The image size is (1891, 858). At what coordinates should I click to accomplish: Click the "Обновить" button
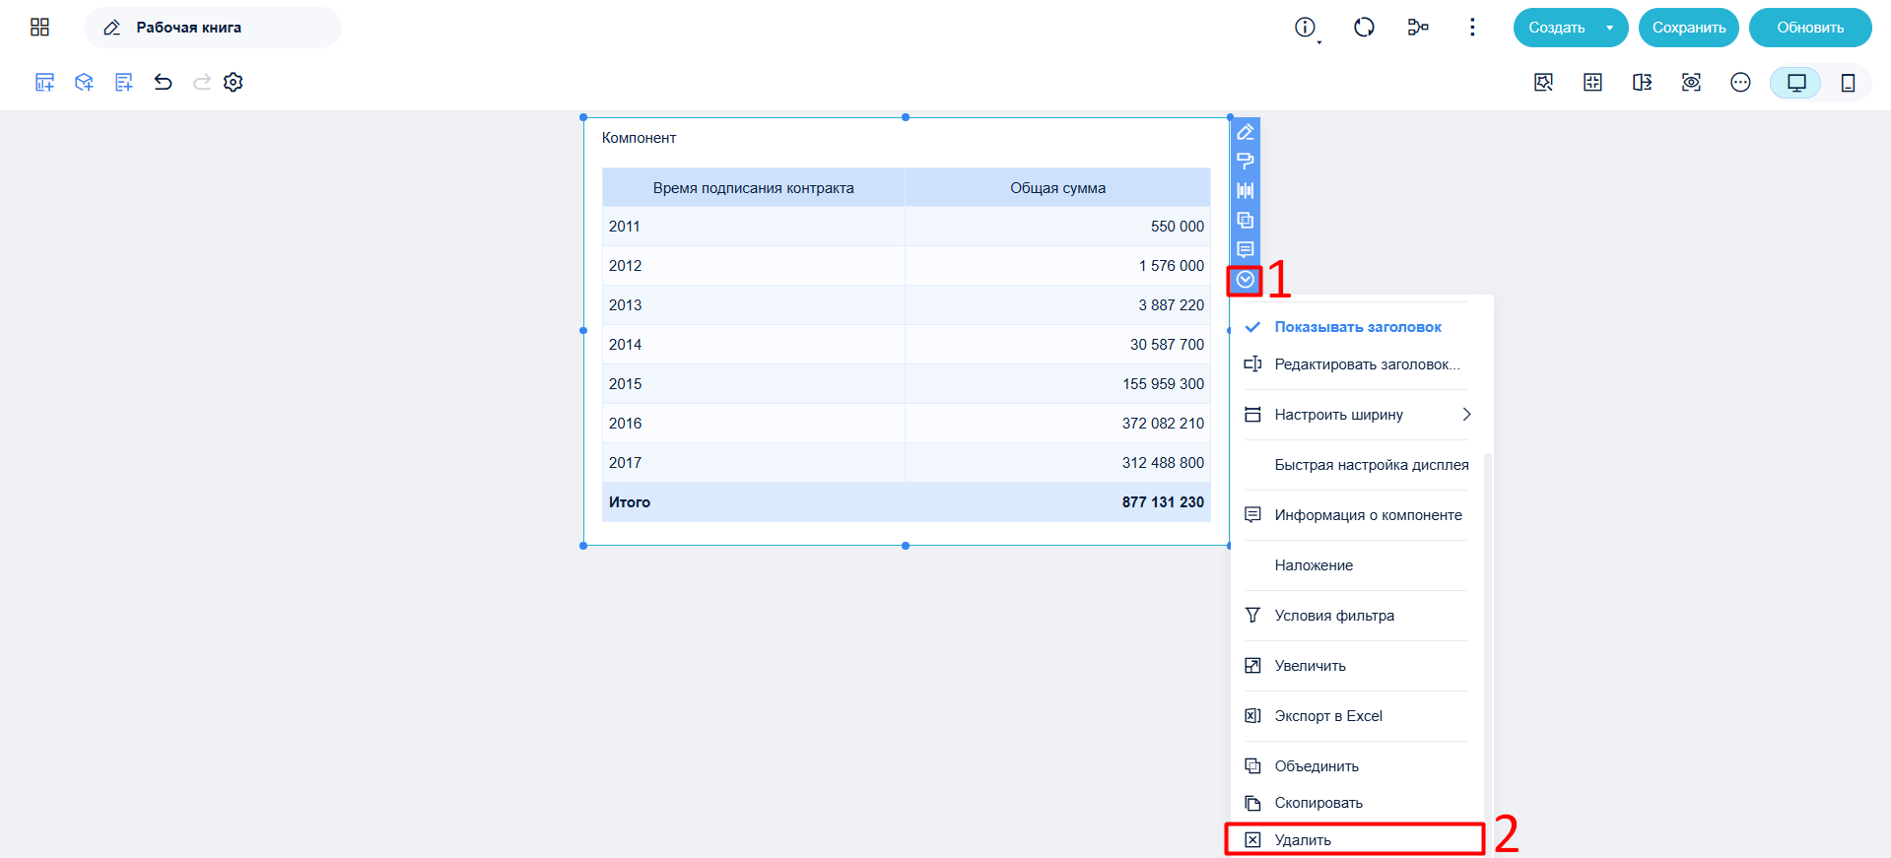pos(1810,28)
